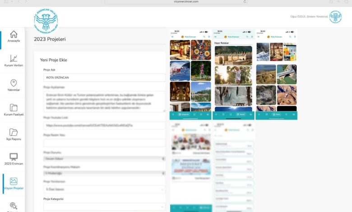This screenshot has width=352, height=212.
Task: Click the Proje Açıklaması description textarea
Action: tap(104, 101)
